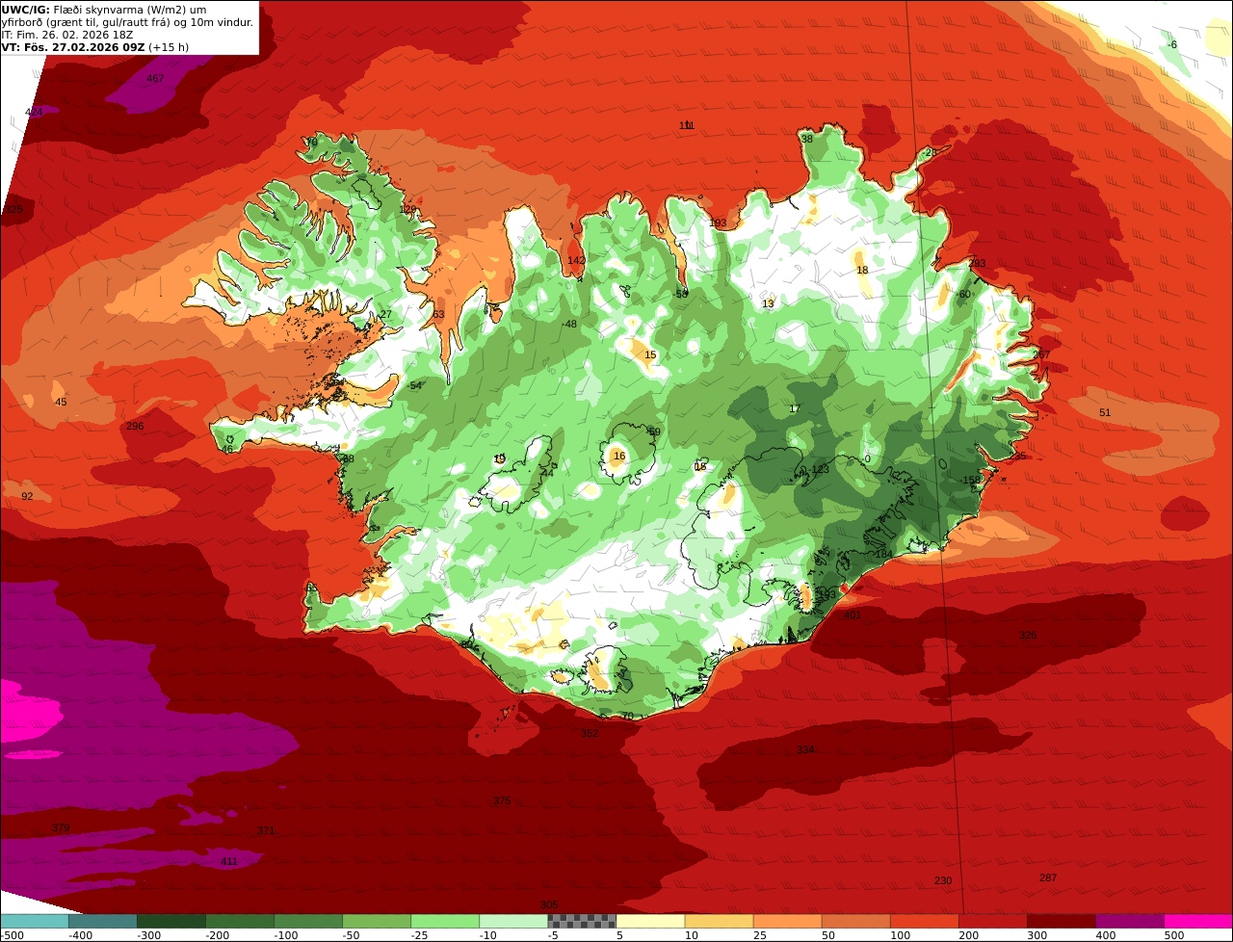Screen dimensions: 1233x942
Task: Click the title text 'UWC/IG: Flæði skynvarma (W/m2) um'
Action: (104, 10)
